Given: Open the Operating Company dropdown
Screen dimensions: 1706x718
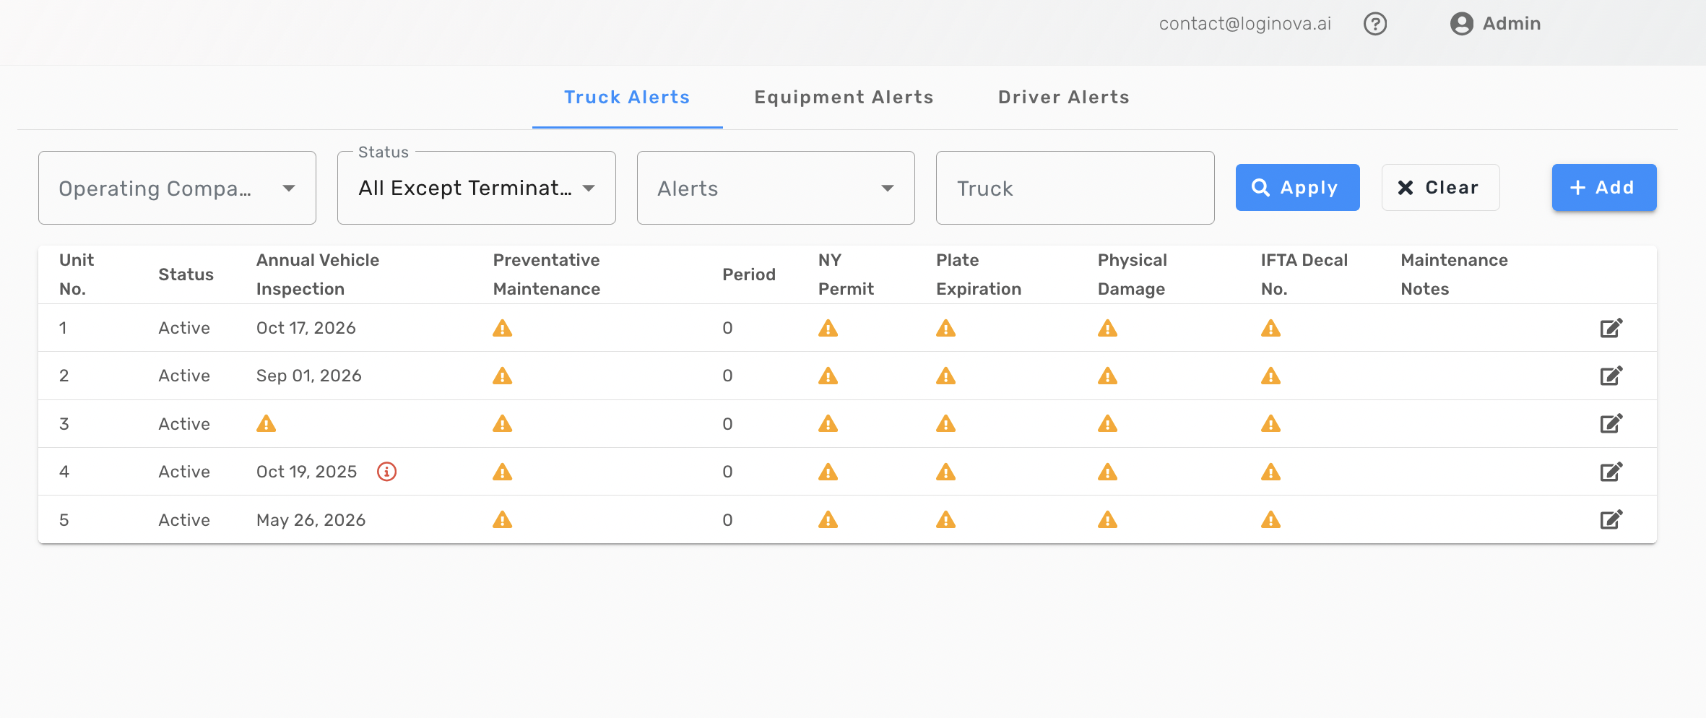Looking at the screenshot, I should 177,188.
